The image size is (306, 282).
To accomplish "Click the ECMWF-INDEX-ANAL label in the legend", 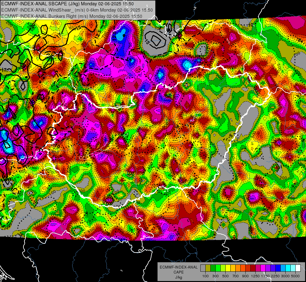I will point(178,267).
